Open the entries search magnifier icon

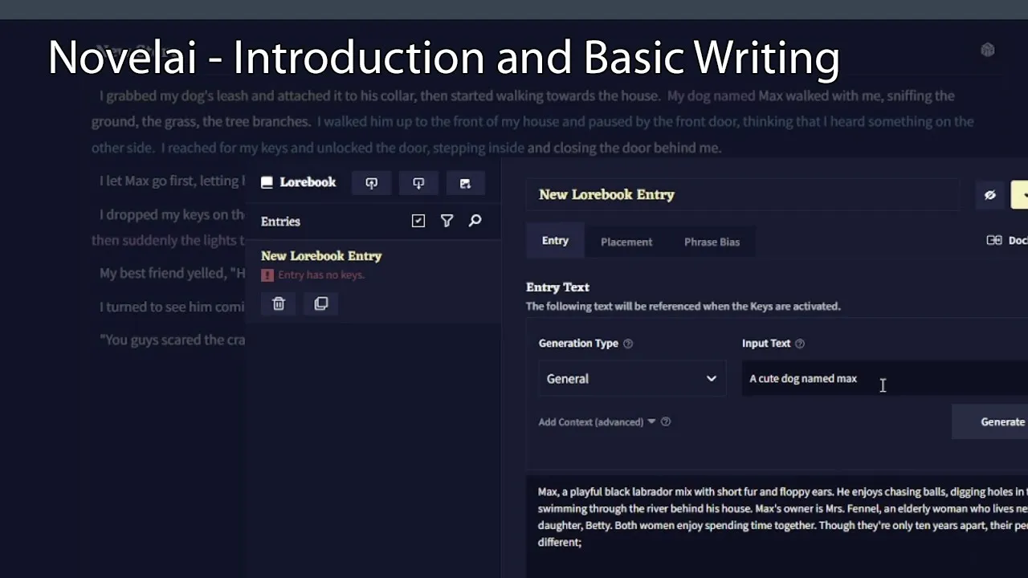tap(475, 221)
